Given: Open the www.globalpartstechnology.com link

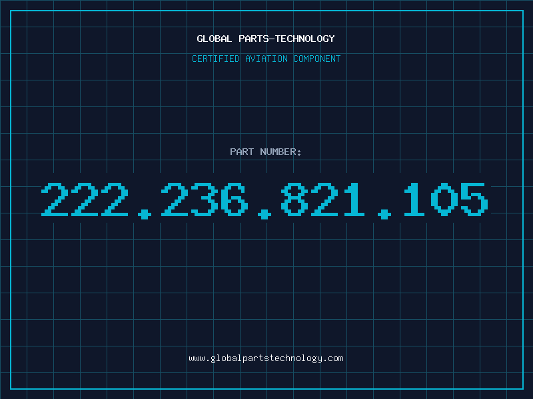Looking at the screenshot, I should pos(266,358).
